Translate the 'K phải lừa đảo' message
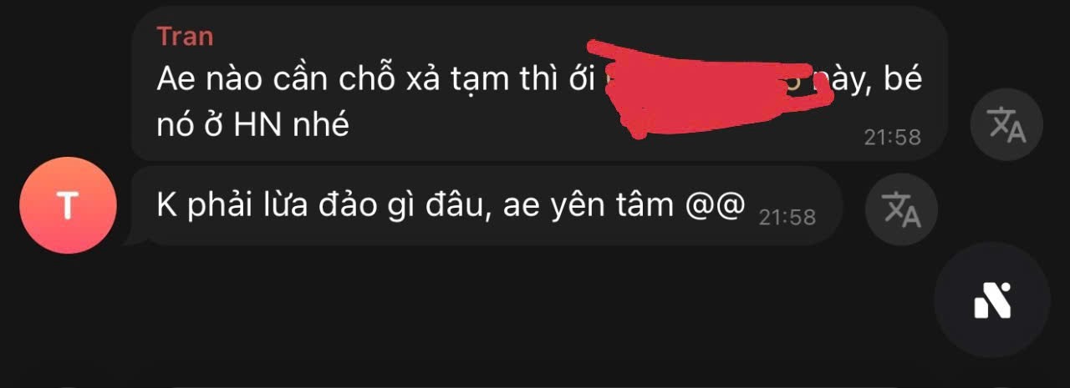 click(902, 209)
